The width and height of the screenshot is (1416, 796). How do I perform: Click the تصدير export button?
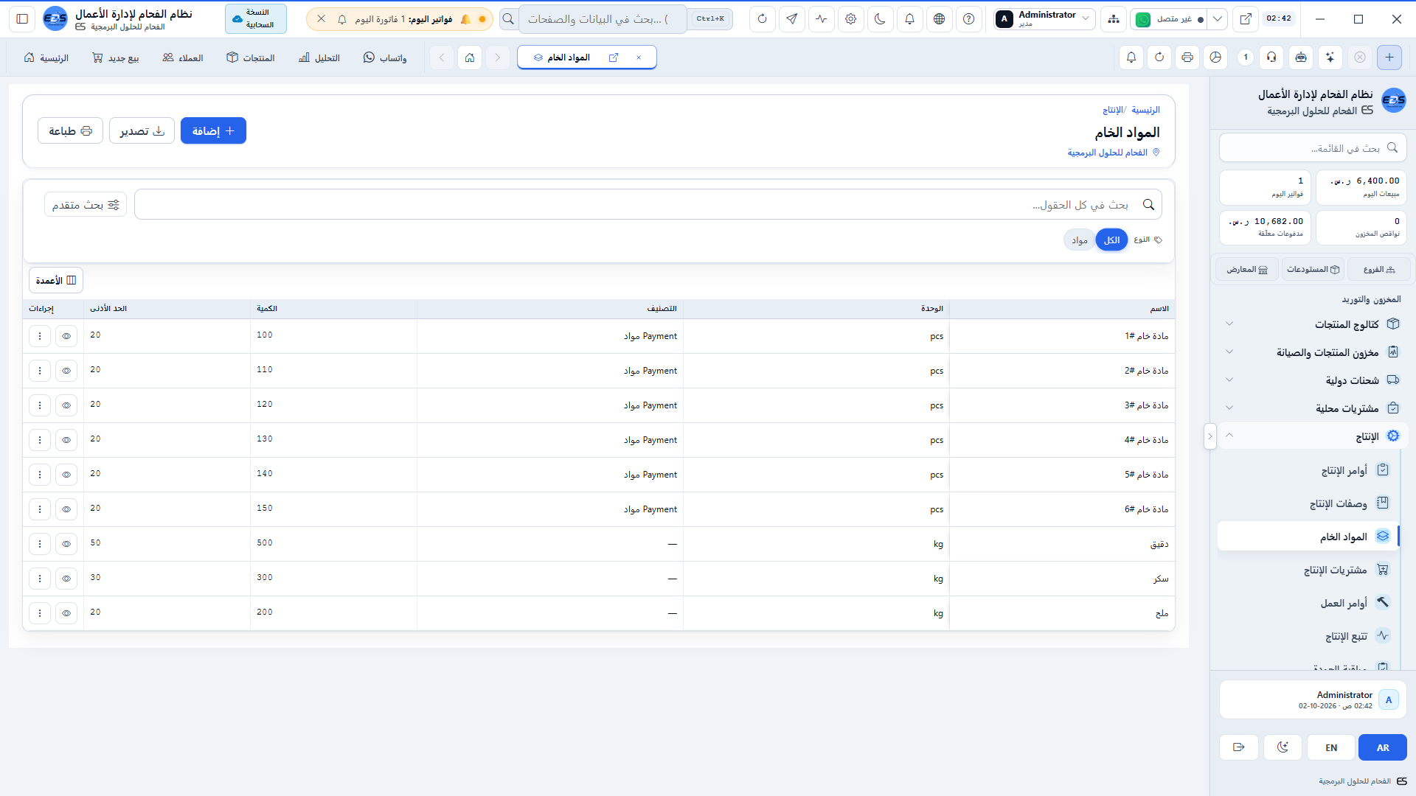point(142,131)
